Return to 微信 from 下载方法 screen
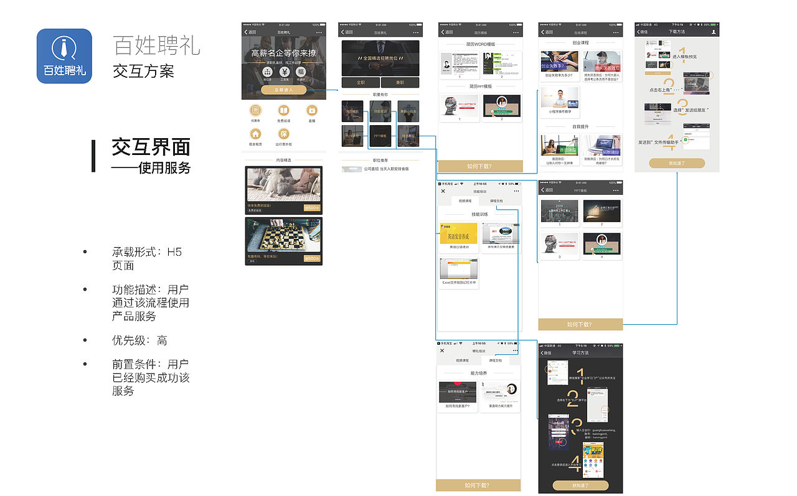Image resolution: width=797 pixels, height=496 pixels. click(x=642, y=31)
